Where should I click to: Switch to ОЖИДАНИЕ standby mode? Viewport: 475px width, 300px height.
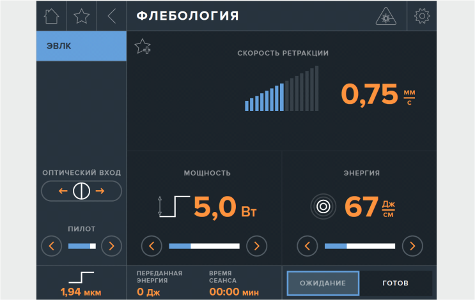[323, 283]
